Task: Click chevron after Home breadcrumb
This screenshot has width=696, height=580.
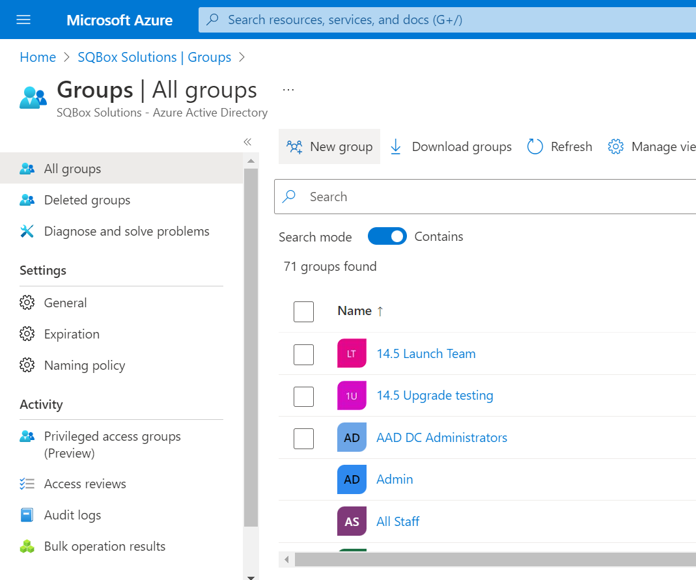Action: [67, 57]
